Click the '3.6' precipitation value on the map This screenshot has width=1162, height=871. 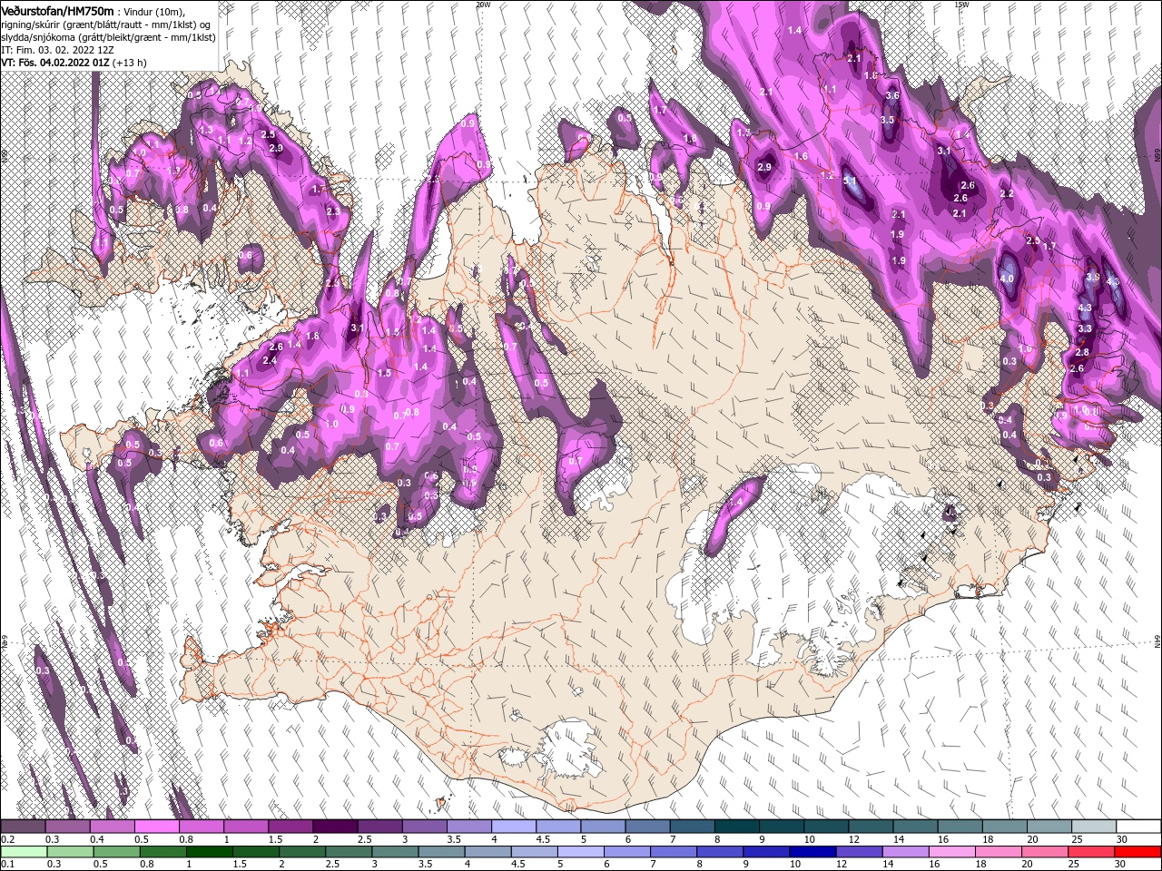(x=891, y=95)
